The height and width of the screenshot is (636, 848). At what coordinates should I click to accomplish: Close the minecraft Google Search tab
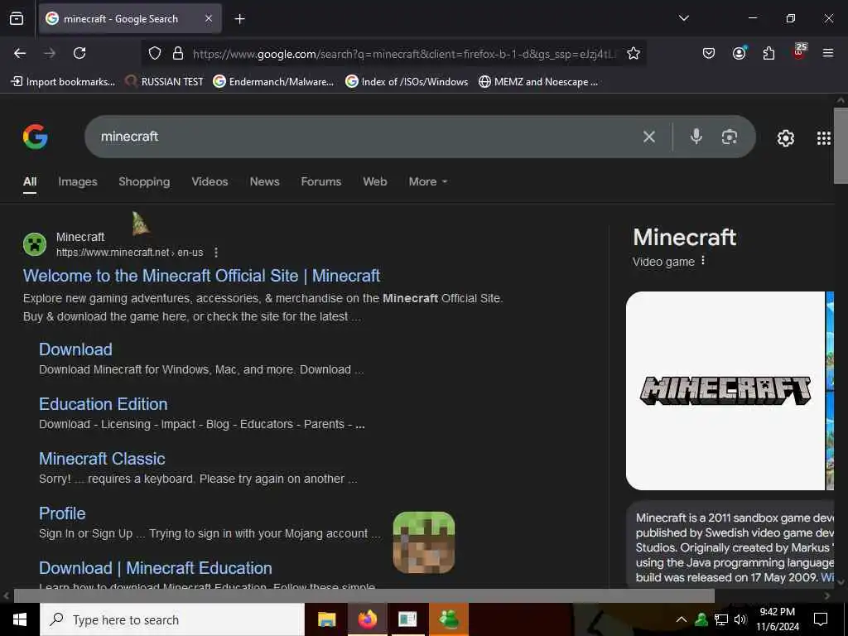(209, 19)
